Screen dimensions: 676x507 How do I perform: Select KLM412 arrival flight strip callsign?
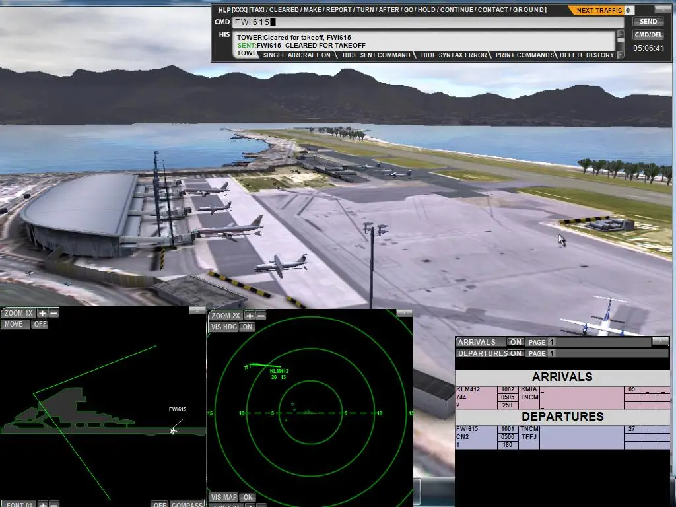(x=468, y=389)
